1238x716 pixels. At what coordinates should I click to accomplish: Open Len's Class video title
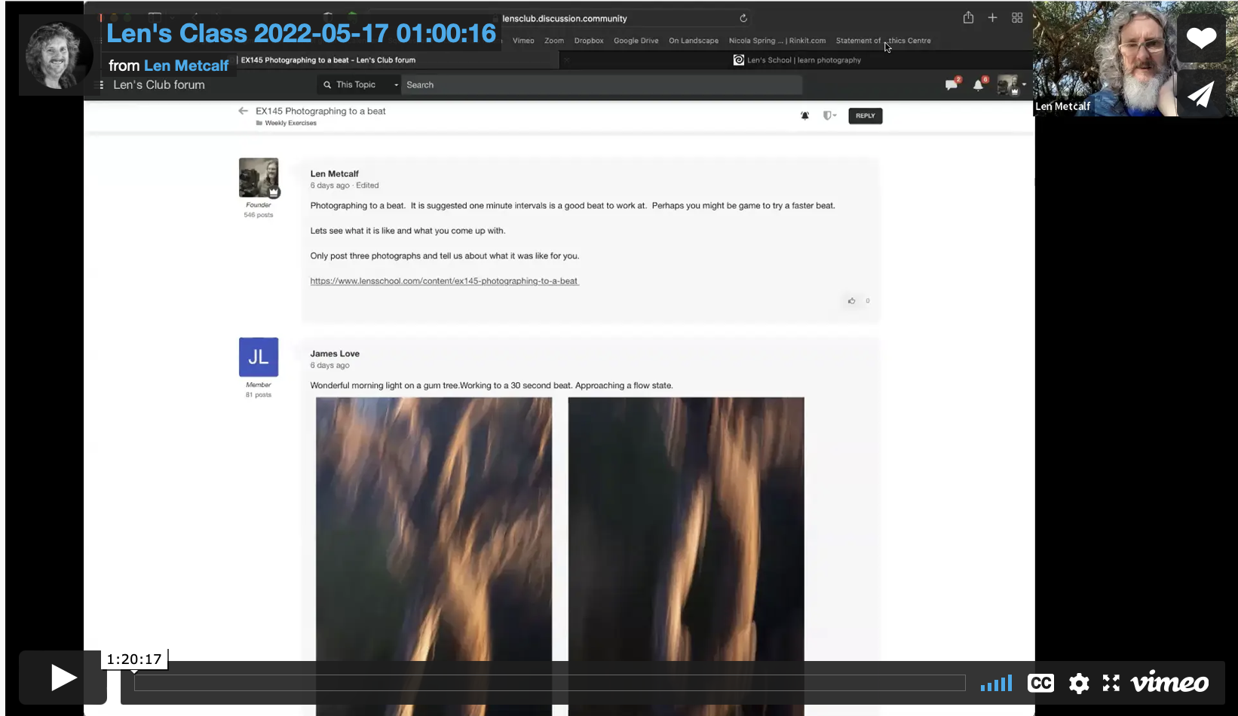tap(301, 33)
